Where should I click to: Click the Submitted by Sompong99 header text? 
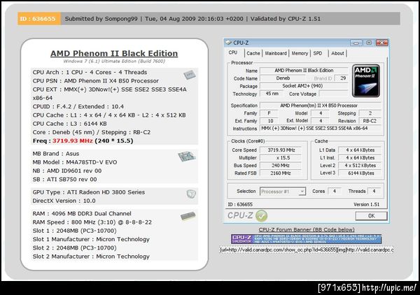[x=101, y=19]
